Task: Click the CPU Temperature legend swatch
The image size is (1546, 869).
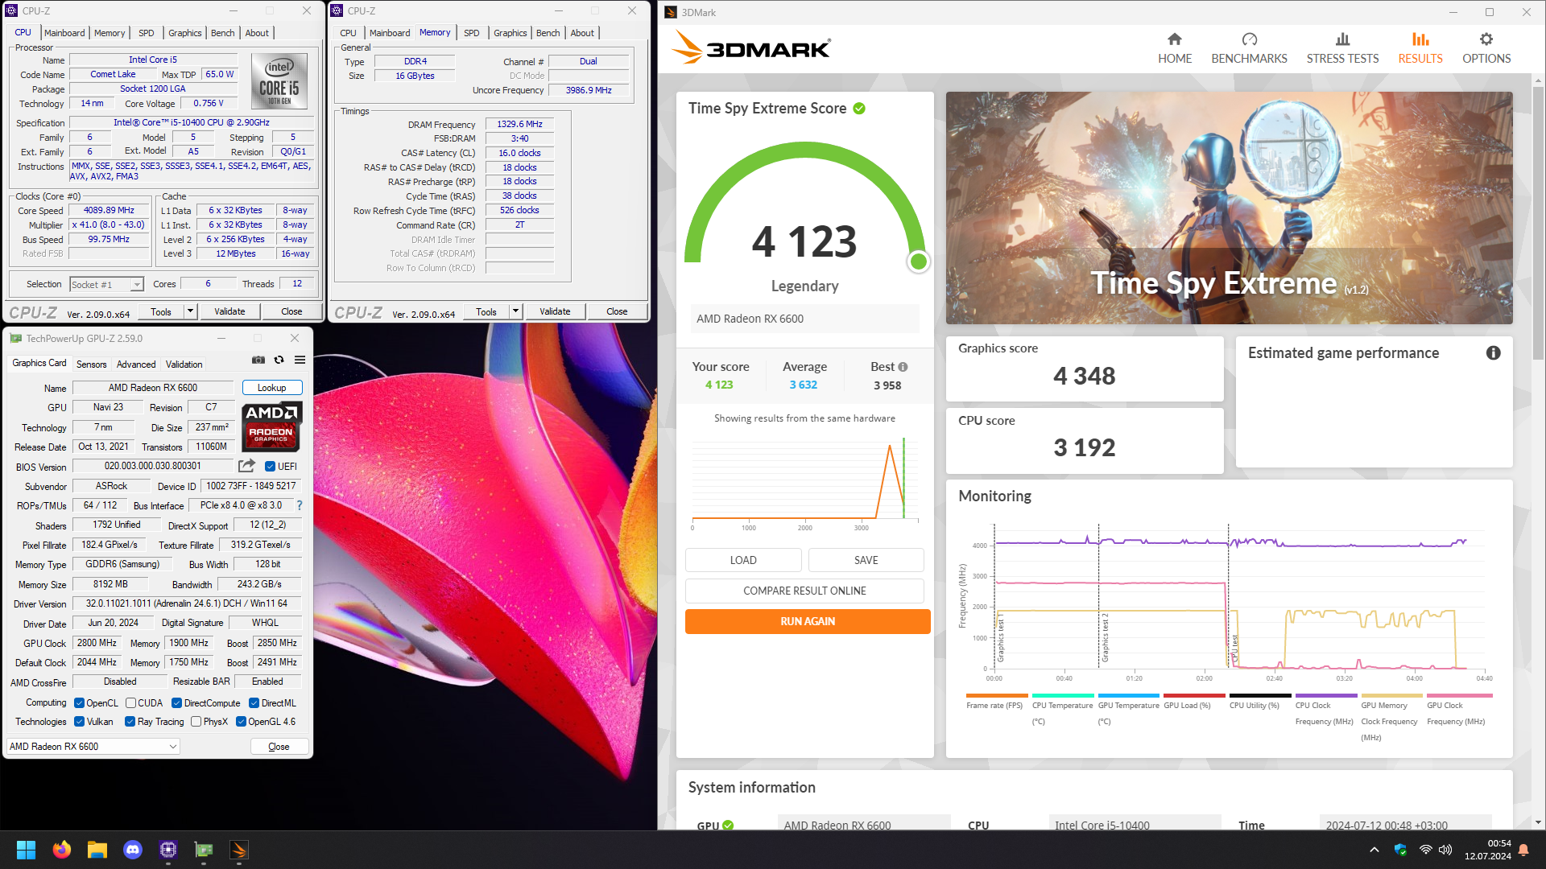Action: point(1062,695)
